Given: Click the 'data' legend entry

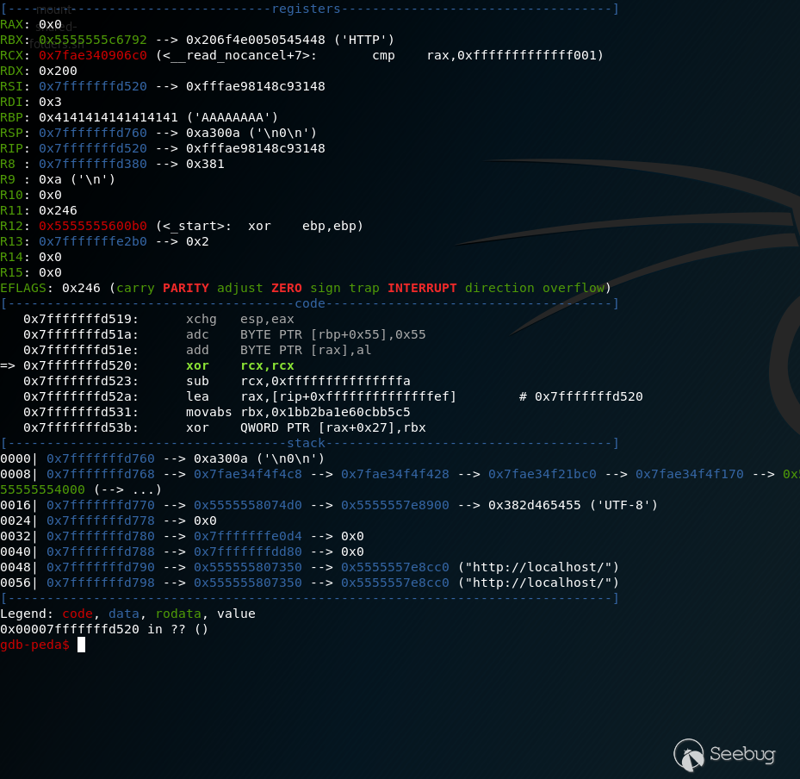Looking at the screenshot, I should click(x=123, y=614).
